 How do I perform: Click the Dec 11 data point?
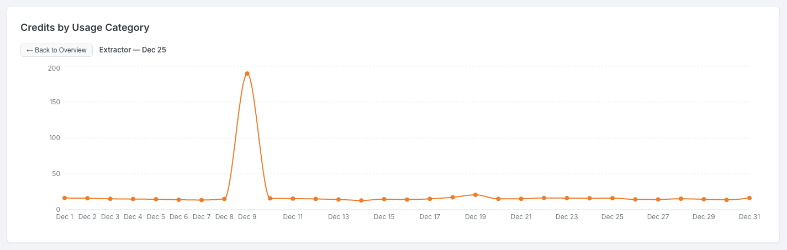[293, 199]
